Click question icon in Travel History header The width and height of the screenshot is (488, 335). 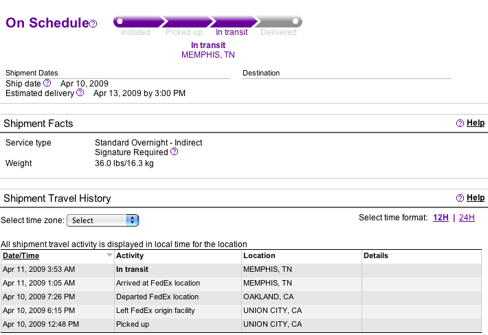click(x=460, y=198)
